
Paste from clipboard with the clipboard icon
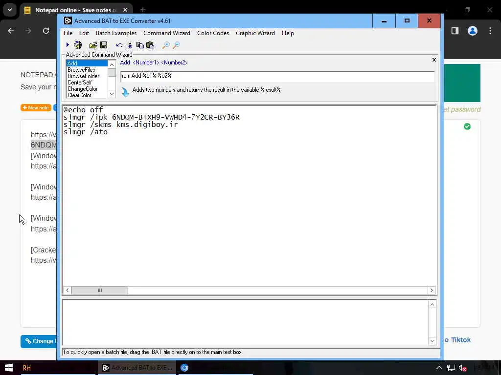(150, 45)
